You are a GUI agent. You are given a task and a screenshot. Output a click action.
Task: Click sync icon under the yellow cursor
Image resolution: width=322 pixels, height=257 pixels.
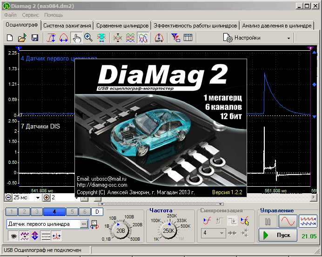(x=245, y=221)
